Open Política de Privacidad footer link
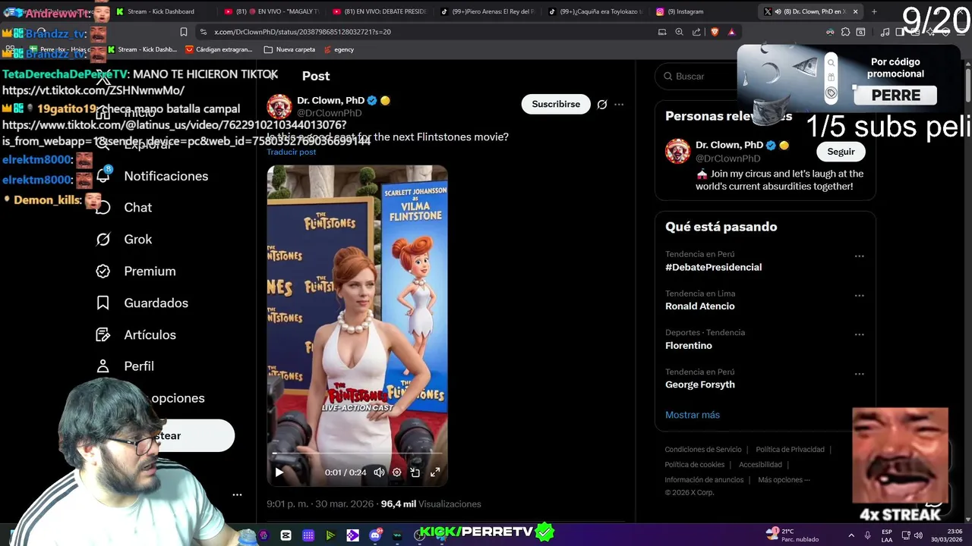This screenshot has width=972, height=546. tap(790, 450)
